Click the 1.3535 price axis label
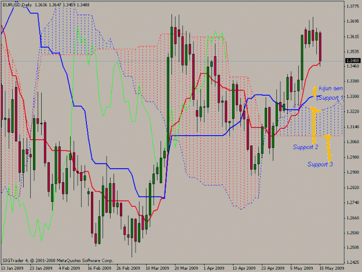The height and width of the screenshot is (272, 362). click(353, 52)
